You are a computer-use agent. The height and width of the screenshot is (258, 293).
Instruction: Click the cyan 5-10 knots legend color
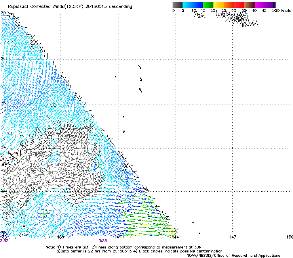pos(188,5)
